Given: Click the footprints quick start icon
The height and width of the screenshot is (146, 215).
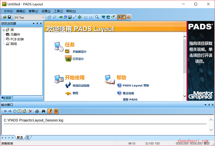Looking at the screenshot, I should 68,85.
